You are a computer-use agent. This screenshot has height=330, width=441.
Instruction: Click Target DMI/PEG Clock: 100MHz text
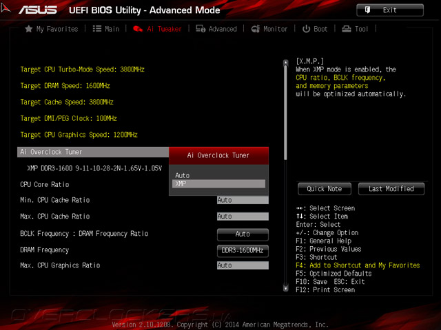click(x=68, y=118)
